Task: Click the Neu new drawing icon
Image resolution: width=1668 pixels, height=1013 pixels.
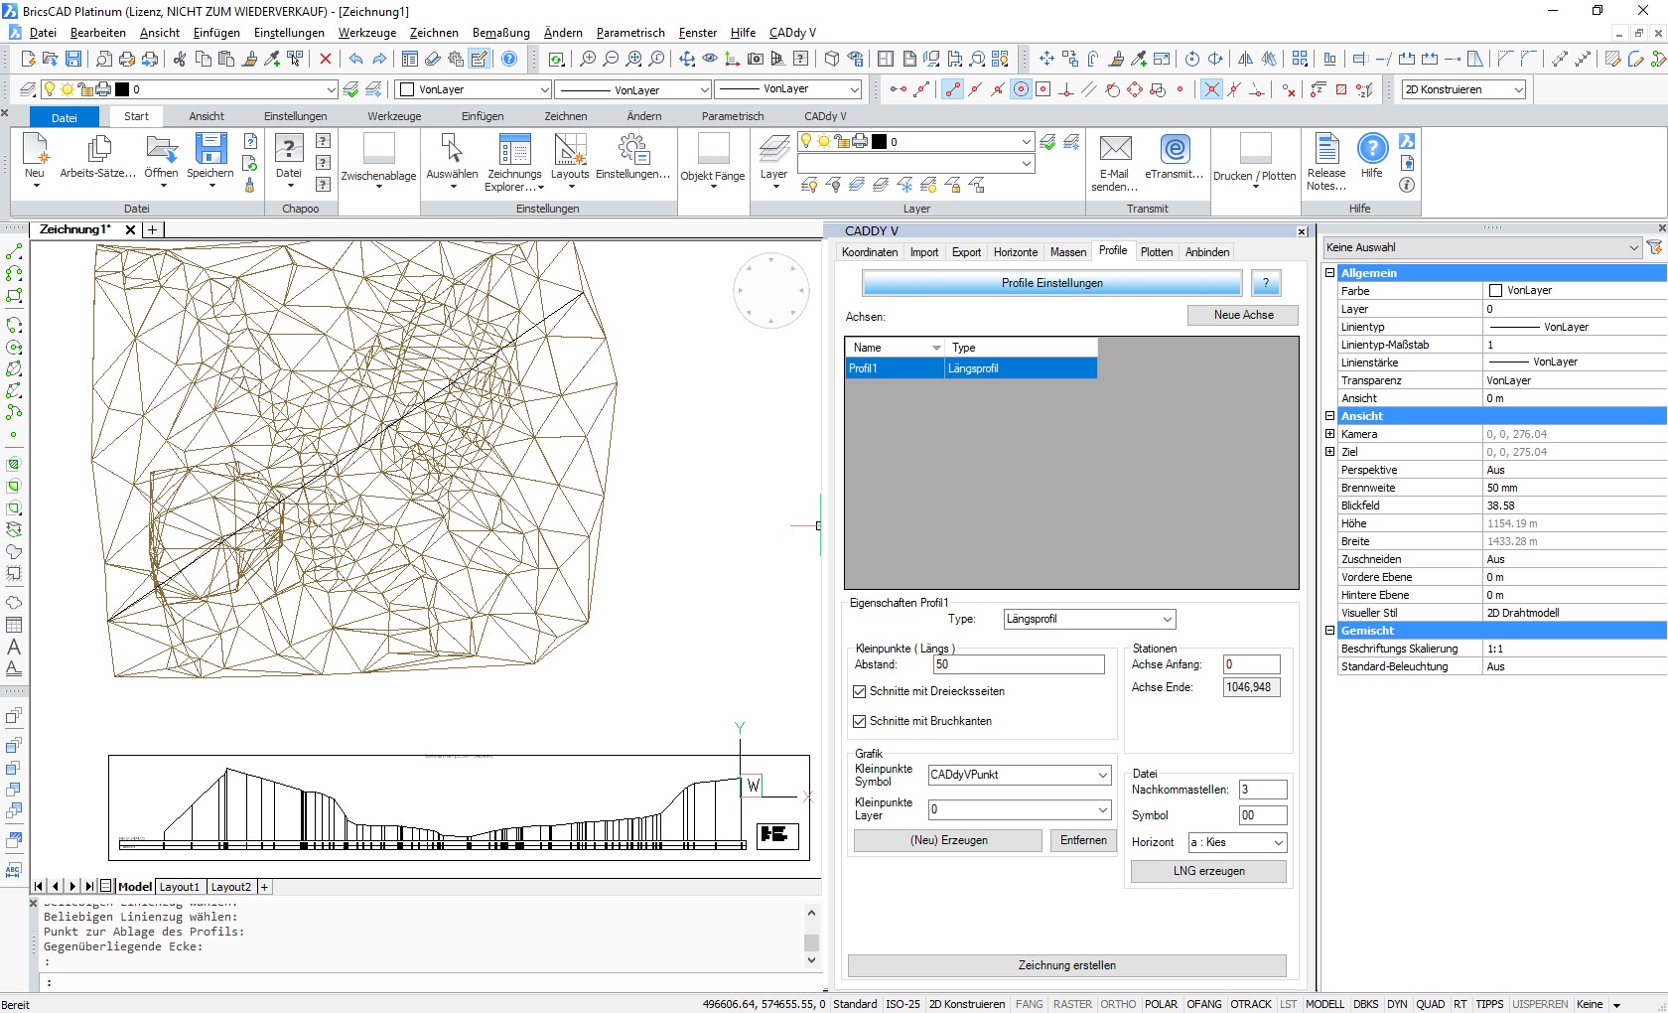Action: 35,150
